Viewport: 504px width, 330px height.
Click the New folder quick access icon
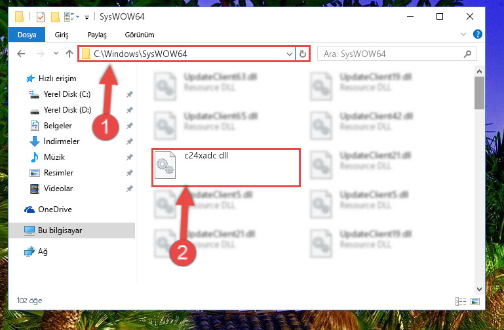55,16
